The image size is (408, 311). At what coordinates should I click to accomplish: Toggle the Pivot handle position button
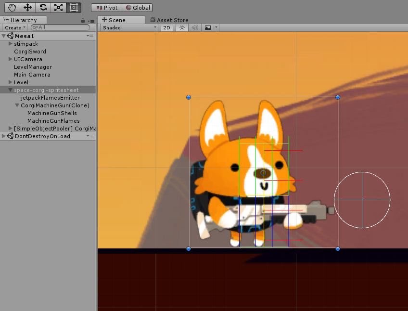coord(107,8)
